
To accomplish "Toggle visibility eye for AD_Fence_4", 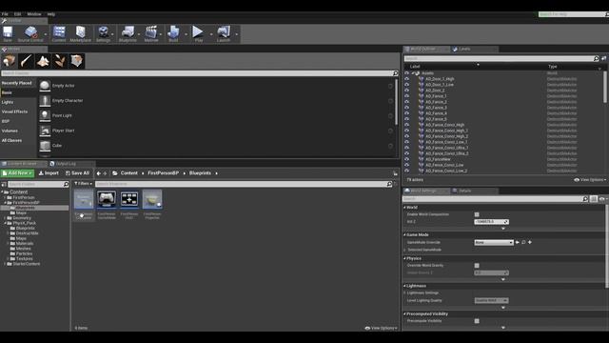I will (406, 113).
